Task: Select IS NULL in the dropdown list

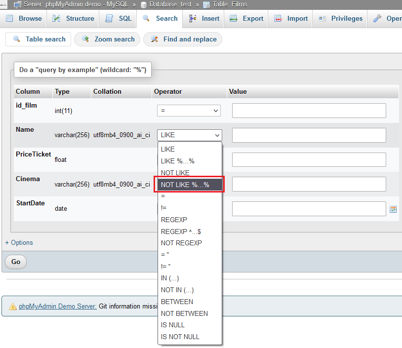Action: [x=172, y=325]
